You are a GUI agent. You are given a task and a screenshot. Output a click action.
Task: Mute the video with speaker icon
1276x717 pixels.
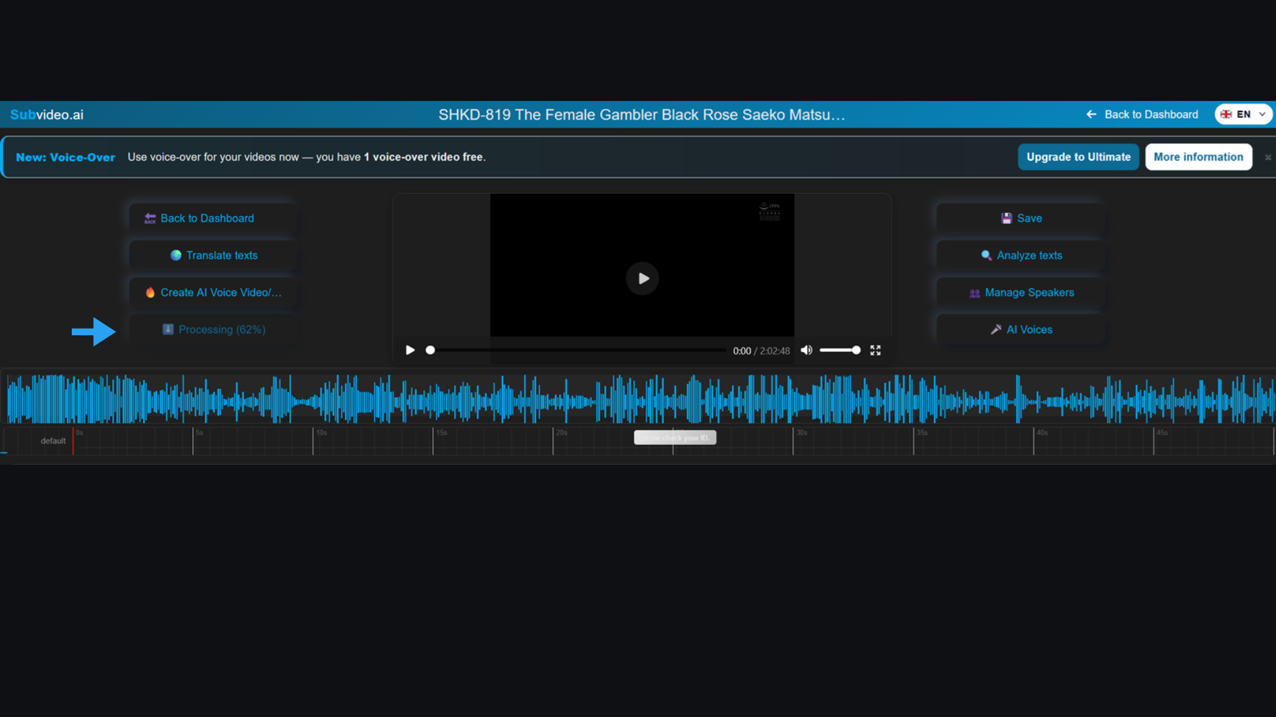pyautogui.click(x=806, y=350)
